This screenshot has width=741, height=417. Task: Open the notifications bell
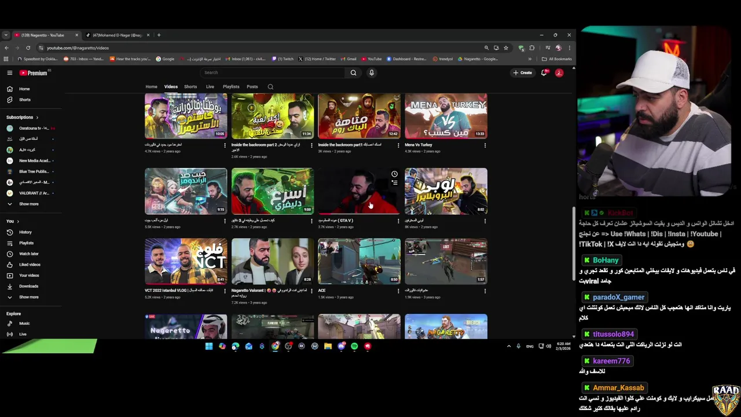point(544,72)
